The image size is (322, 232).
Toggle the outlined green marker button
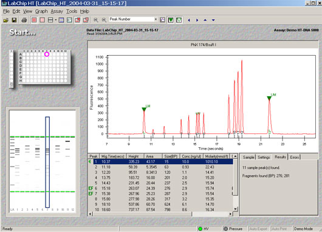click(x=179, y=20)
